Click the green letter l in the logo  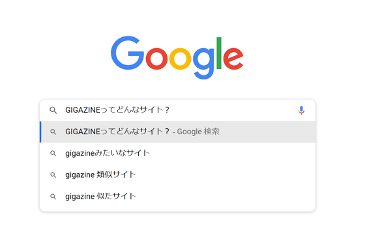(x=219, y=53)
